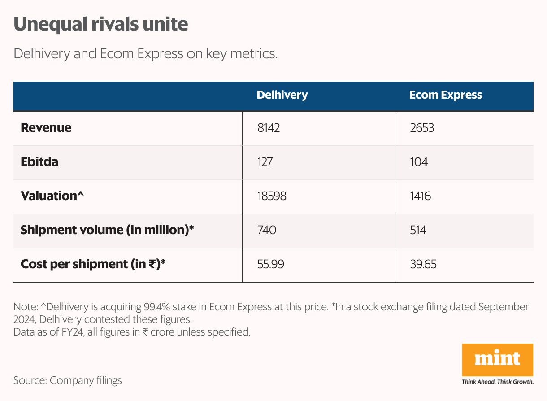Click the 'Think Ahead. Think Growth.' tagline

(497, 382)
